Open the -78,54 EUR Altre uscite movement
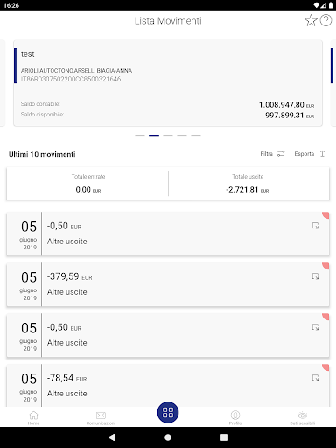The image size is (336, 448). [168, 386]
